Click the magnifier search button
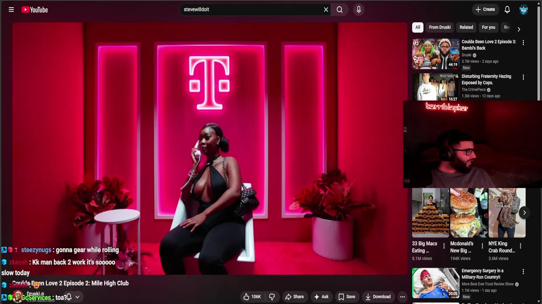Image resolution: width=542 pixels, height=304 pixels. pyautogui.click(x=340, y=9)
